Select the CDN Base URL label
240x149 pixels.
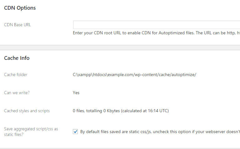17,25
